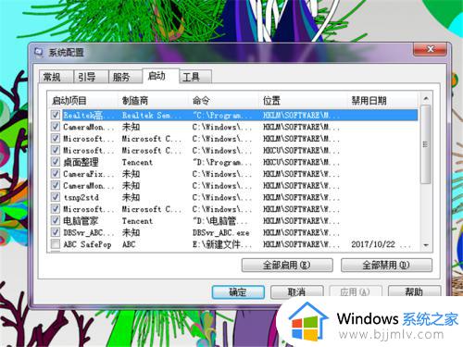Open the 引导 tab
Image resolution: width=463 pixels, height=347 pixels.
[91, 77]
